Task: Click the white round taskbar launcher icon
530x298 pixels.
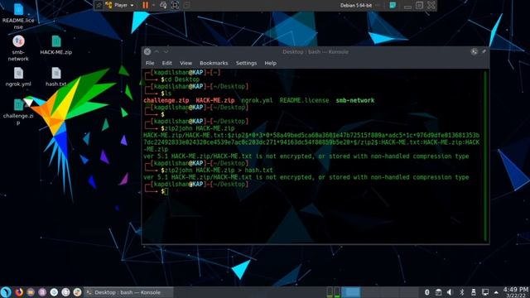Action: point(65,292)
